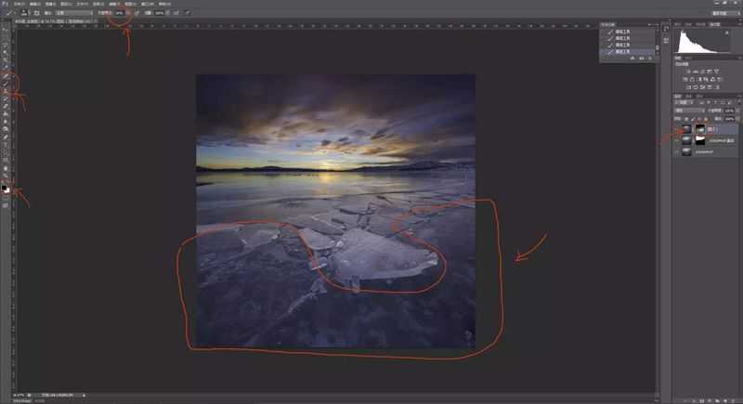Select the Move tool at top of toolbox

7,31
